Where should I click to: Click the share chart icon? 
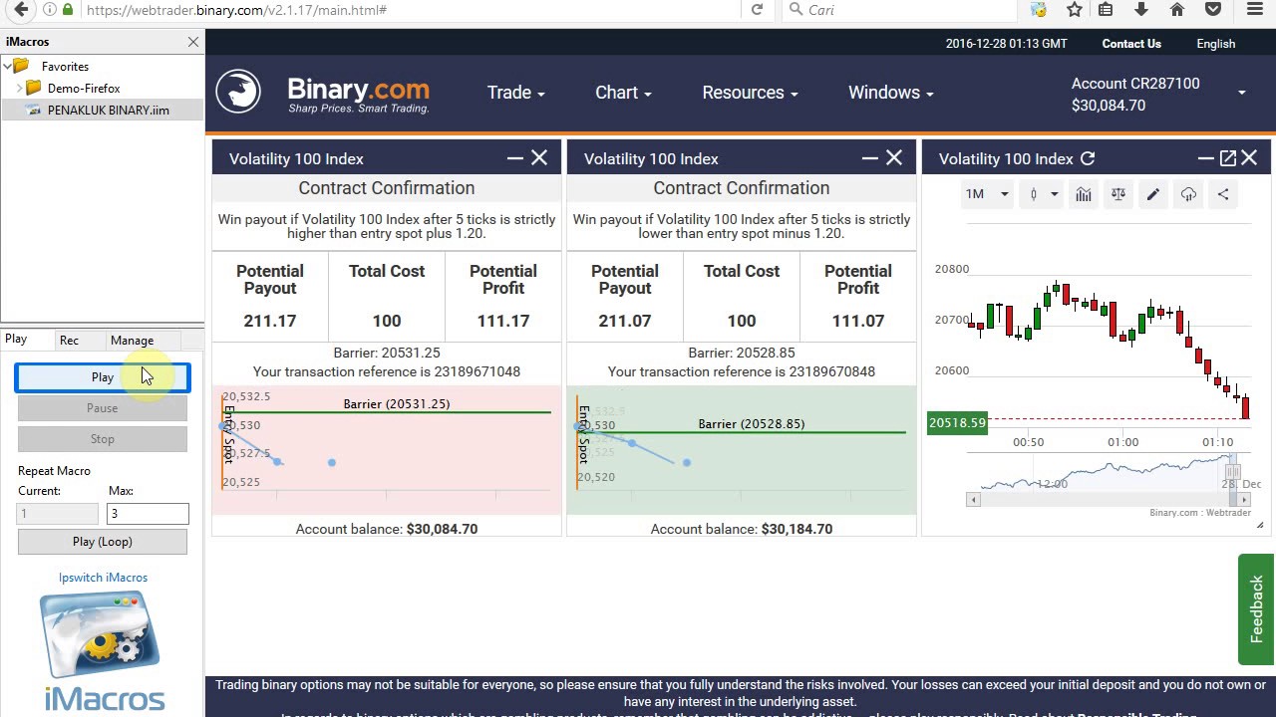(x=1223, y=195)
